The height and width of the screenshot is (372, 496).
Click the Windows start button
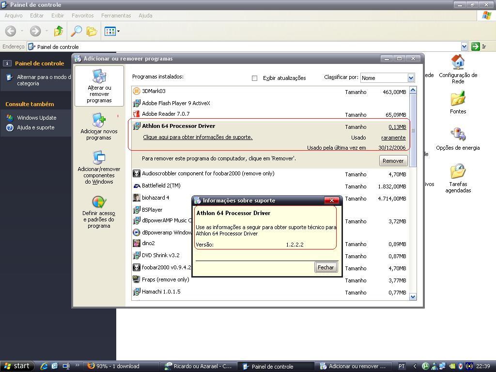16,366
